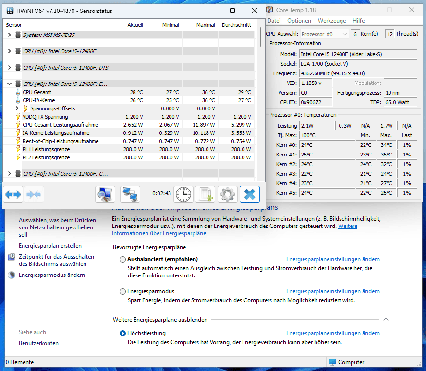Click the clock-monitor icon beside Zeitpunkt für das Ausschalten

(12, 257)
